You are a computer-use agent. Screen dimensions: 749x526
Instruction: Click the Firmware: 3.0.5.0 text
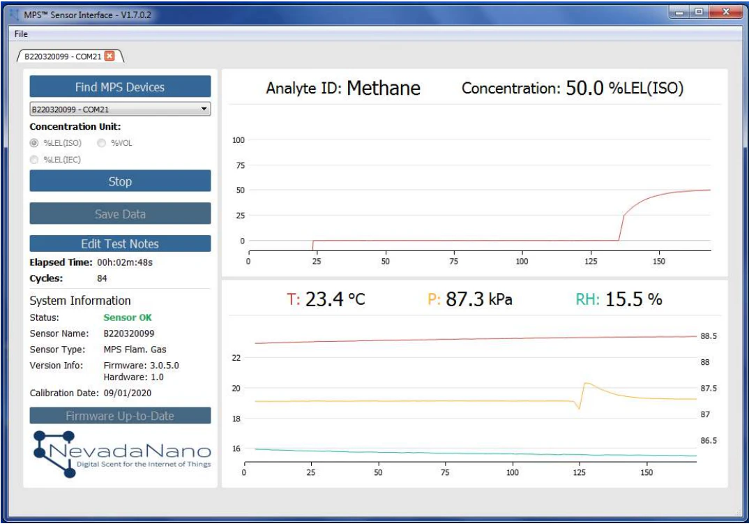(x=142, y=366)
